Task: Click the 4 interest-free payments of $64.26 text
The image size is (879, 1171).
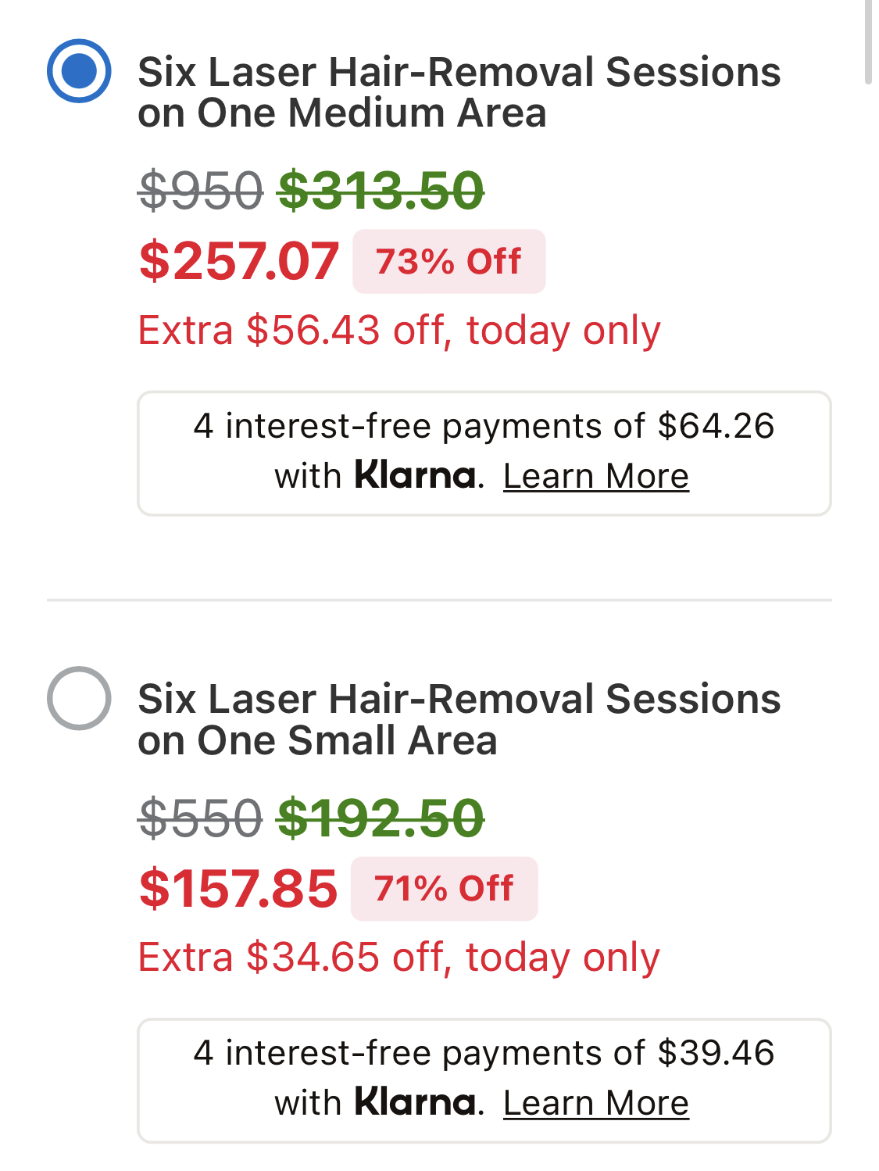Action: pyautogui.click(x=484, y=427)
